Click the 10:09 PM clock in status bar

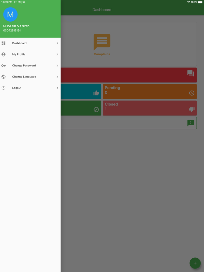coord(7,2)
